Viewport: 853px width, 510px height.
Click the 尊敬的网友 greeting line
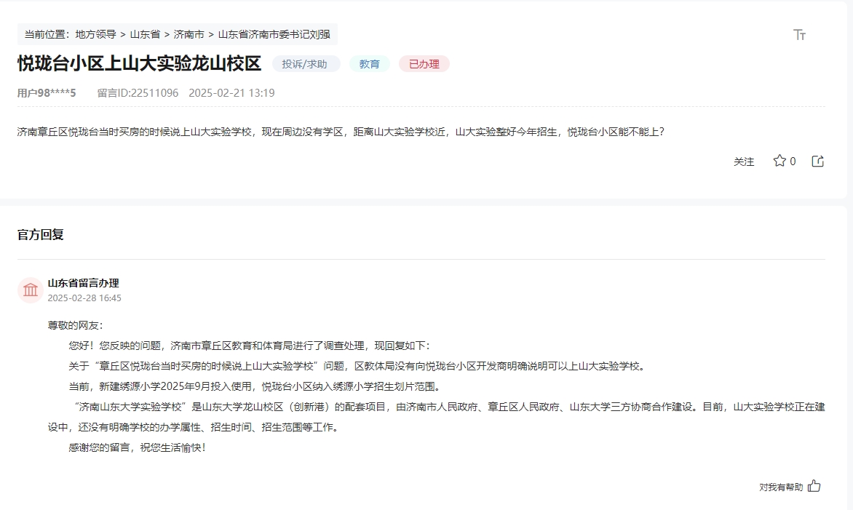(75, 325)
